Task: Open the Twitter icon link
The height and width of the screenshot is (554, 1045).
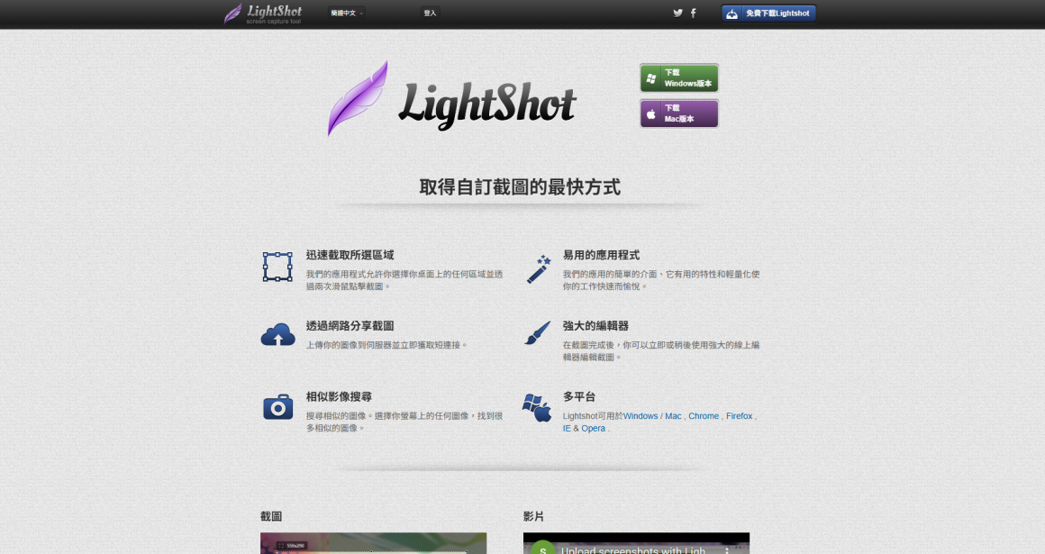Action: (677, 14)
